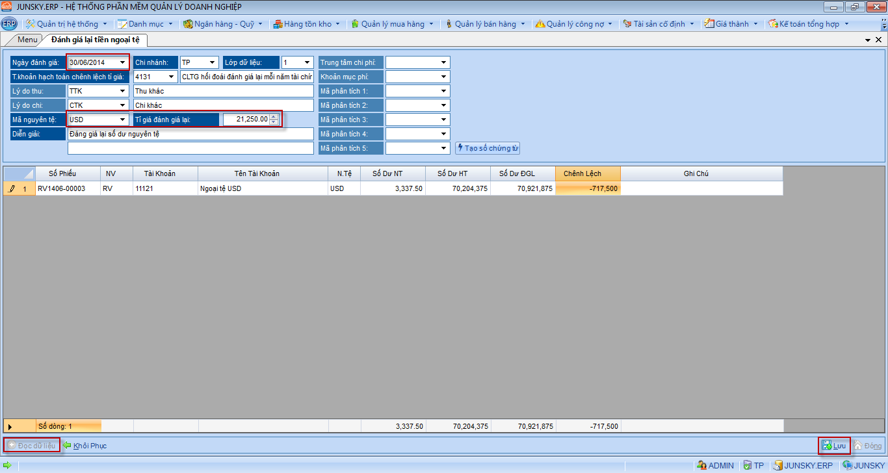Open the Chi nhánh TP dropdown

(x=212, y=63)
